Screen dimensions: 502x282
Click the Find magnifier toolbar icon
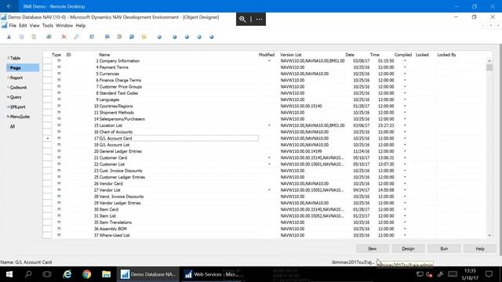pyautogui.click(x=77, y=37)
